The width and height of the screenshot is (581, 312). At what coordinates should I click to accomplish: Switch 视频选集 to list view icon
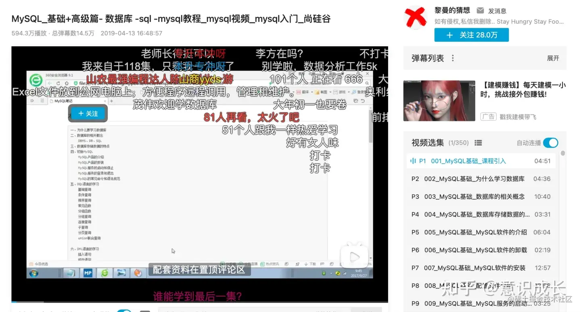click(x=478, y=143)
